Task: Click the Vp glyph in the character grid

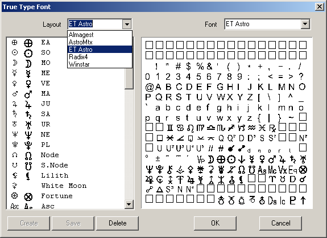Action: (x=201, y=159)
